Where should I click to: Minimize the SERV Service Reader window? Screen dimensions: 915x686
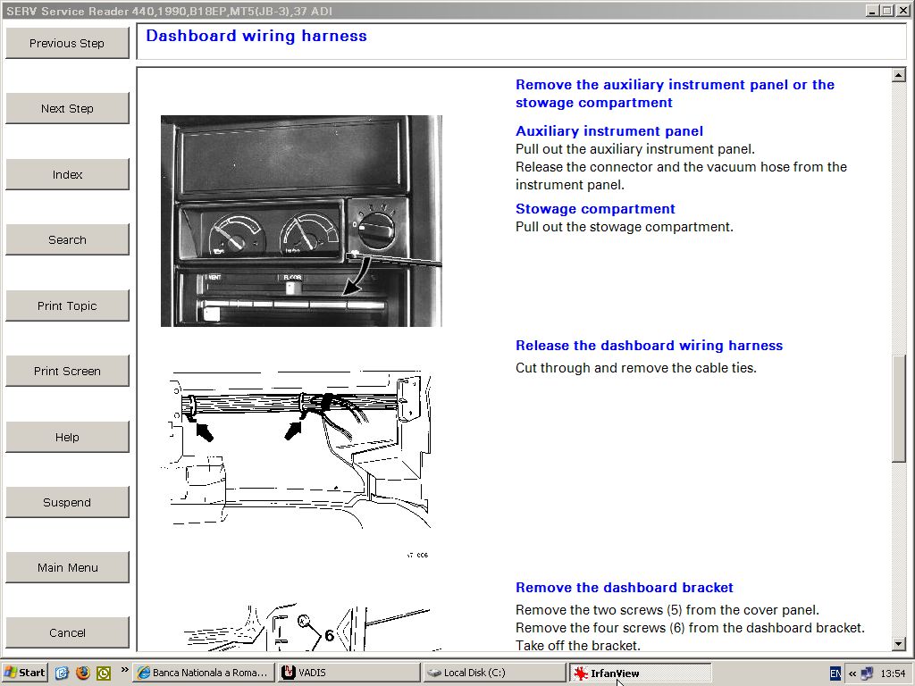(872, 11)
